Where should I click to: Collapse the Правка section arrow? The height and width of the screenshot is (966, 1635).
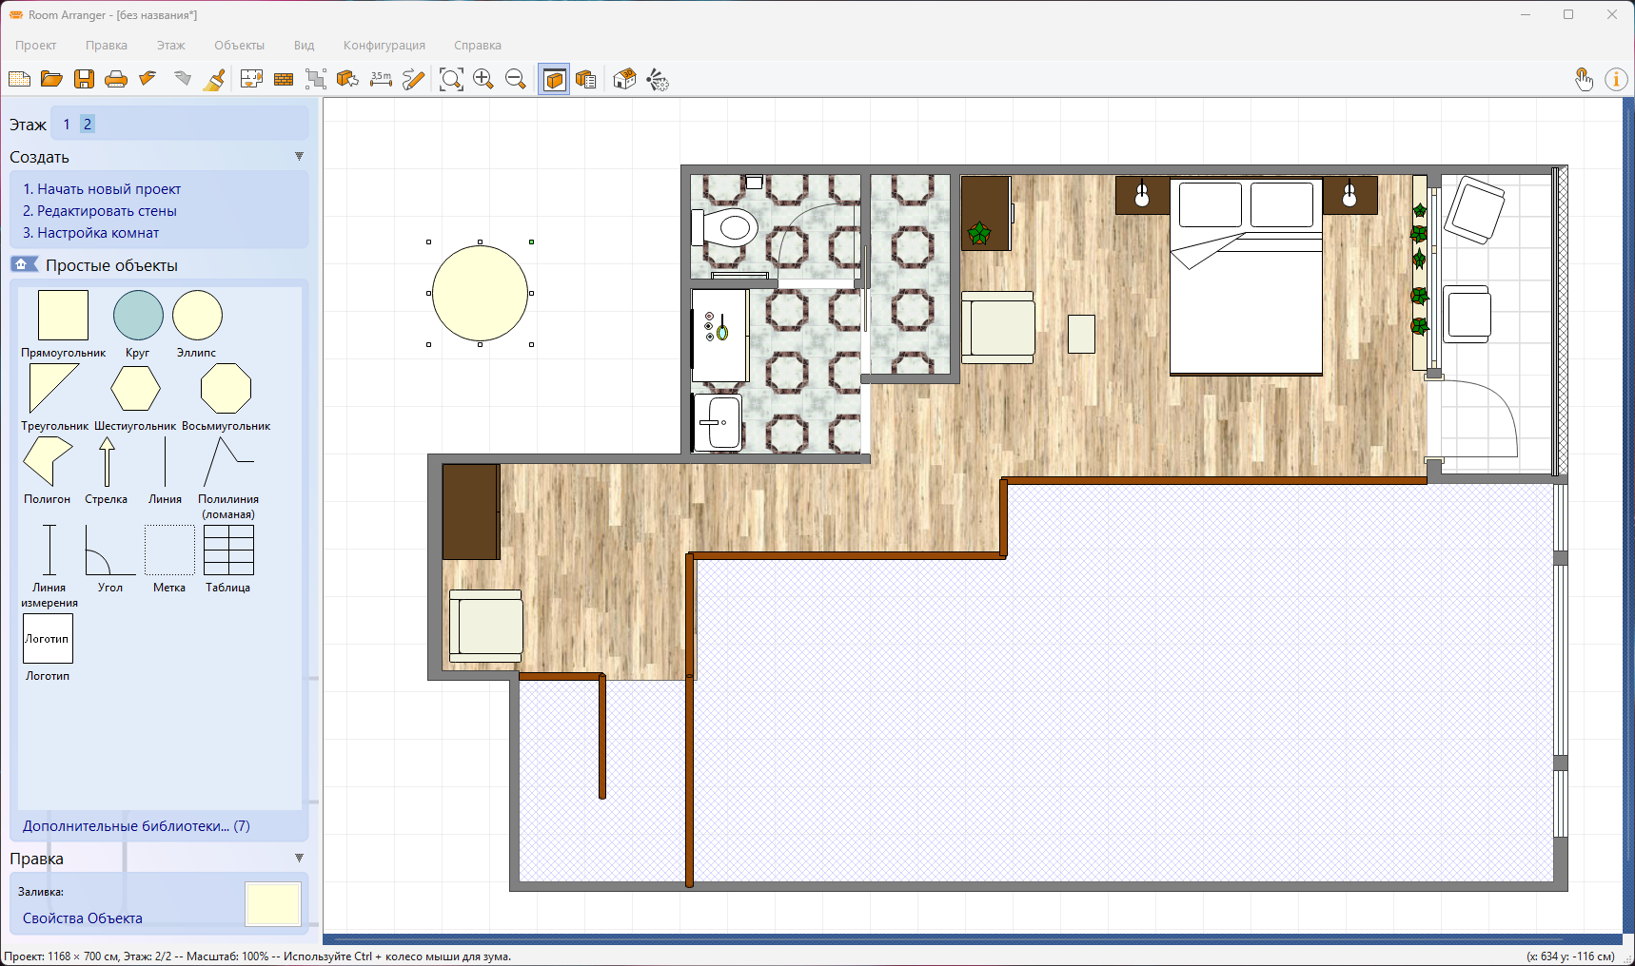(299, 859)
